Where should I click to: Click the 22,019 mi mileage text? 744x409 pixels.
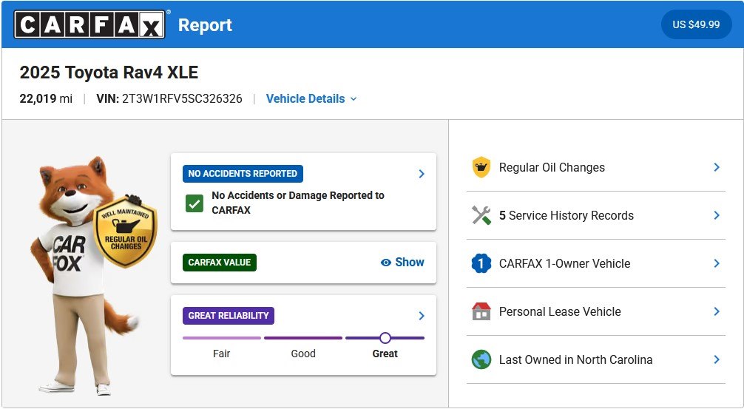46,98
